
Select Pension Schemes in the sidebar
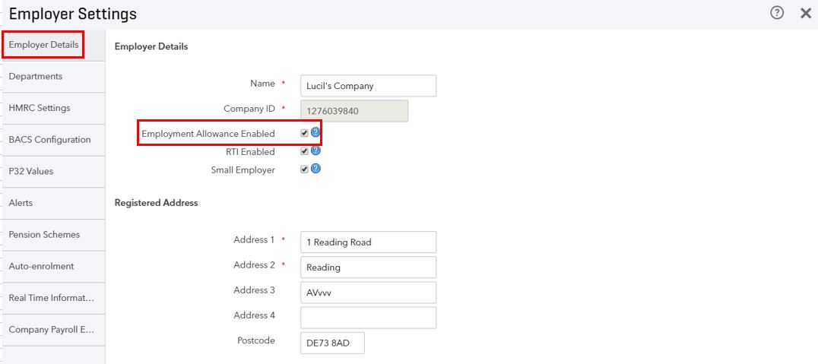click(x=53, y=235)
